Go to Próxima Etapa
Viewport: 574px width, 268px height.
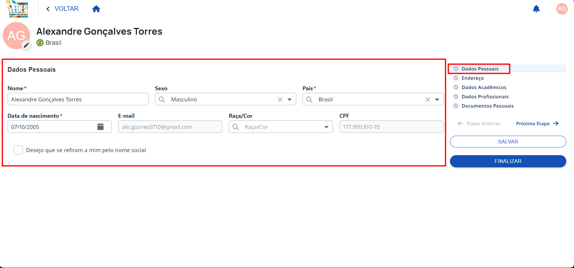tap(537, 123)
